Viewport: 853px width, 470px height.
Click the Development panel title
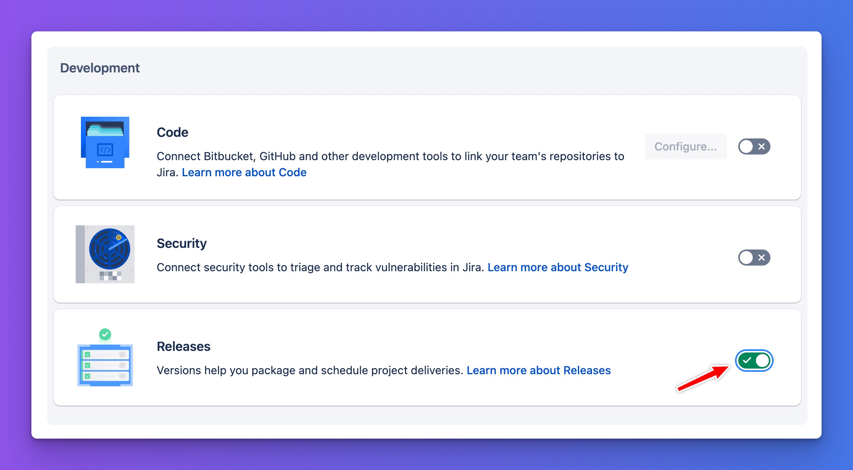(100, 68)
